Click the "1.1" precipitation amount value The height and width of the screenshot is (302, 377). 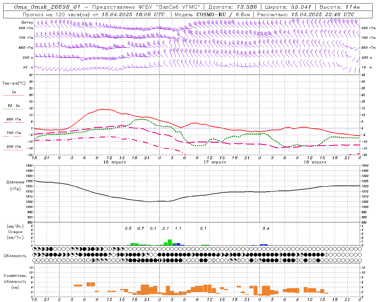[178, 229]
